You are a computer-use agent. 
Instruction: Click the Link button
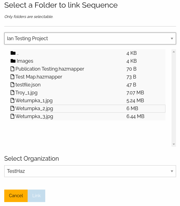tap(36, 196)
